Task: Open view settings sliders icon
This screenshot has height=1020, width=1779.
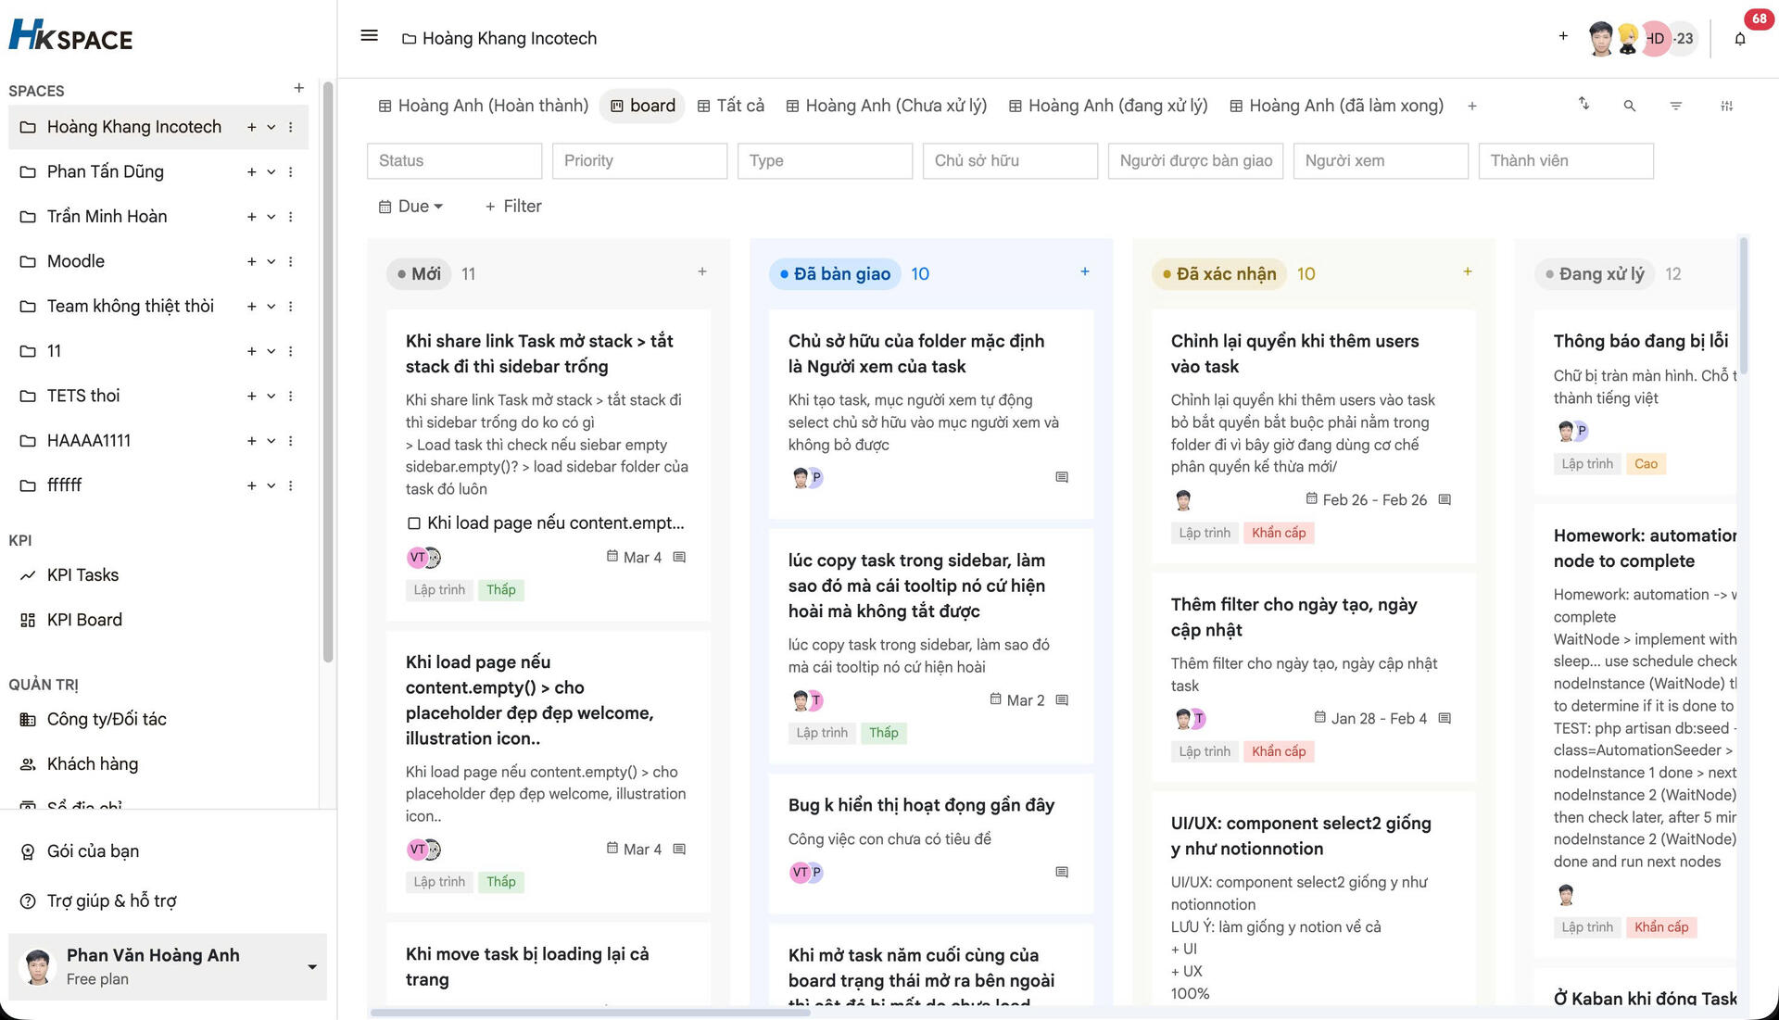Action: (1726, 106)
